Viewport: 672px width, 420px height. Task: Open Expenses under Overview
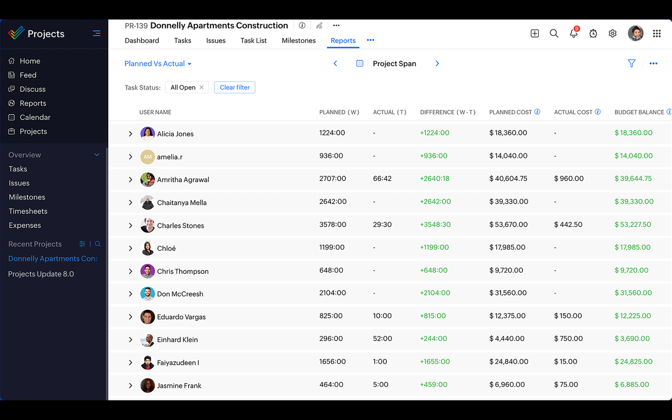coord(25,225)
